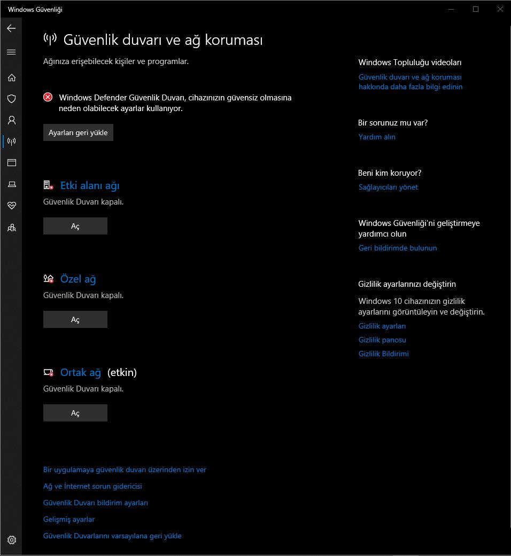Go back using the back arrow

(11, 28)
